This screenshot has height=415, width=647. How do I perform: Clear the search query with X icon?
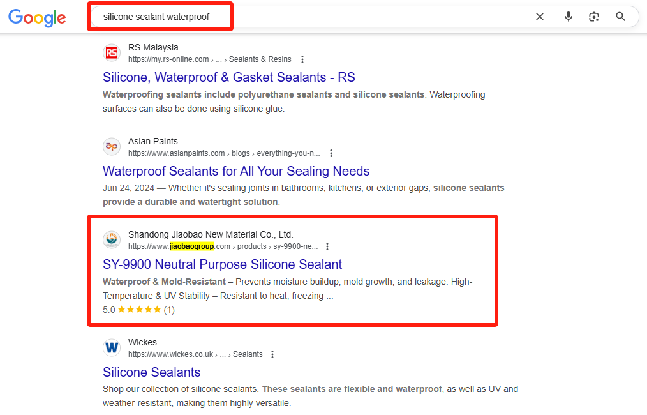pyautogui.click(x=540, y=17)
